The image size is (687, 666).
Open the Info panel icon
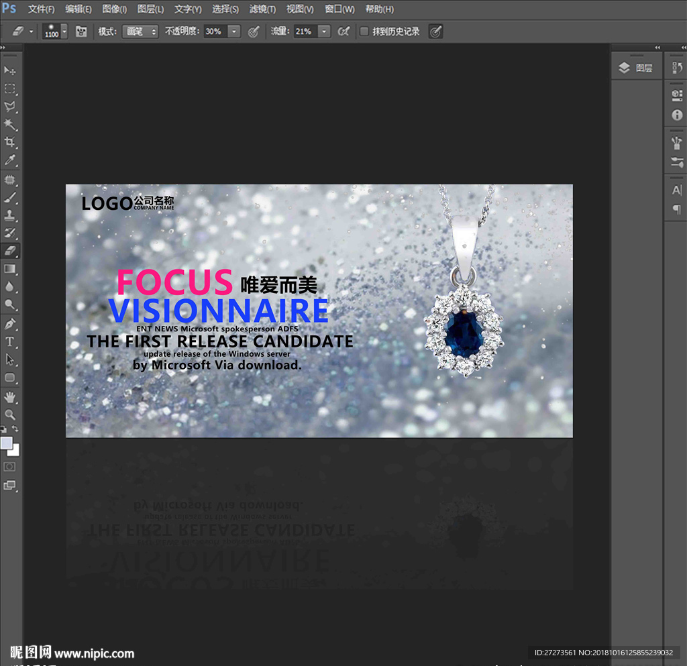(677, 115)
